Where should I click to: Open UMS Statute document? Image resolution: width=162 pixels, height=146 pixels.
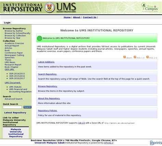pyautogui.click(x=15, y=87)
